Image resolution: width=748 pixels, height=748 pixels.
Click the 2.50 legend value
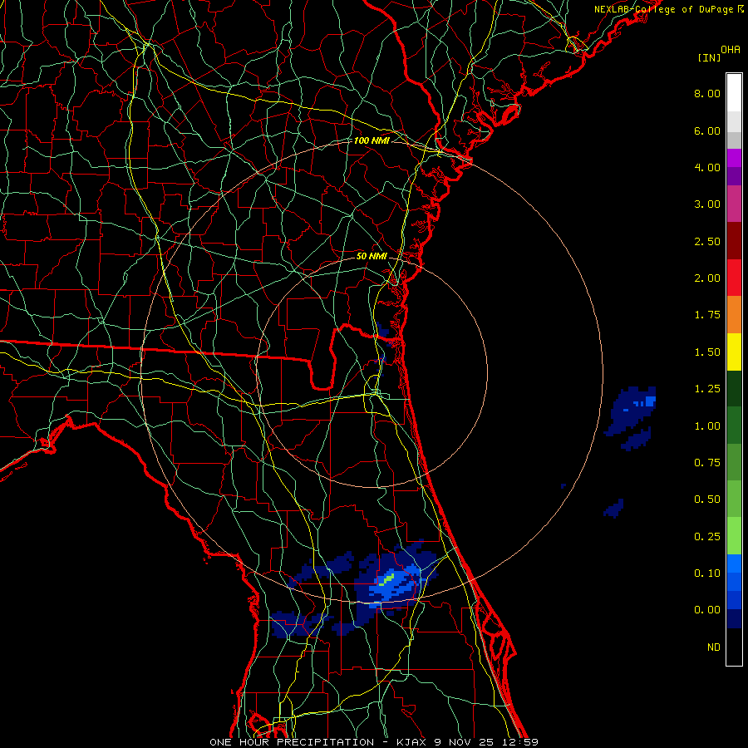point(707,241)
